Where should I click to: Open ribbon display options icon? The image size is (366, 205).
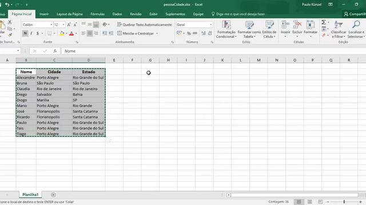click(331, 5)
